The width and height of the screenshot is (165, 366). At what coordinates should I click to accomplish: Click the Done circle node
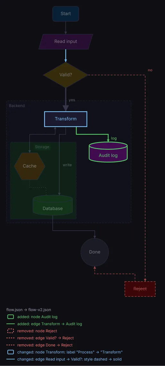click(x=94, y=252)
